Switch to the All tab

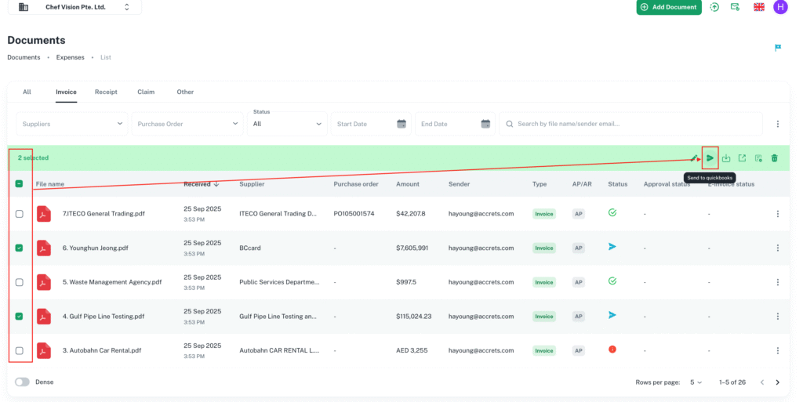(x=27, y=92)
